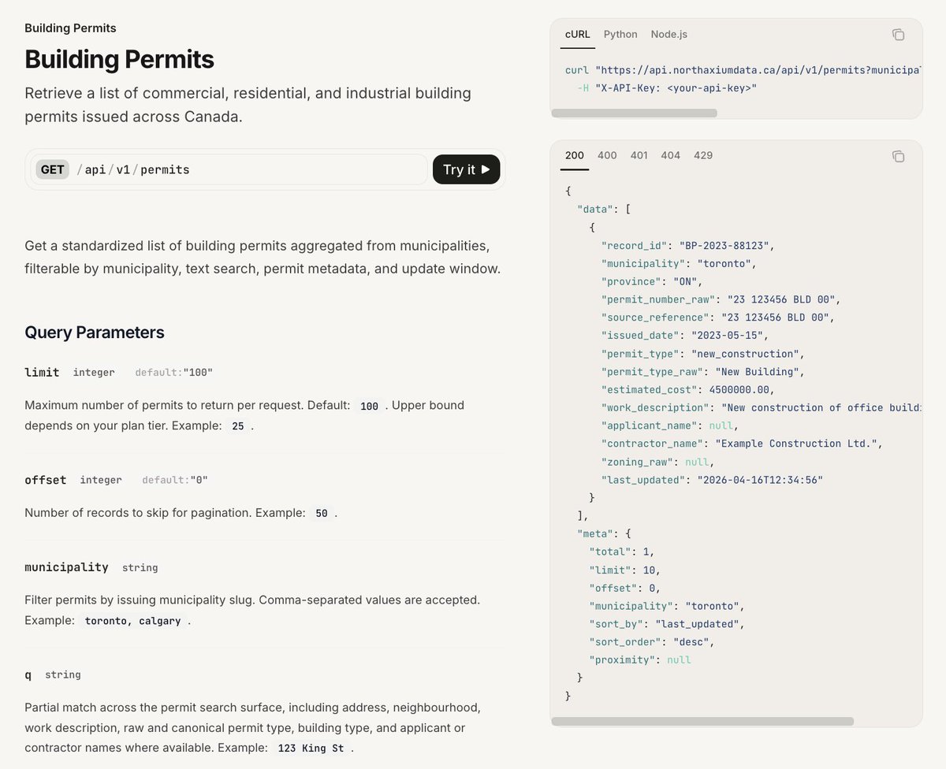Select the 401 response tab
946x769 pixels.
[x=639, y=156]
